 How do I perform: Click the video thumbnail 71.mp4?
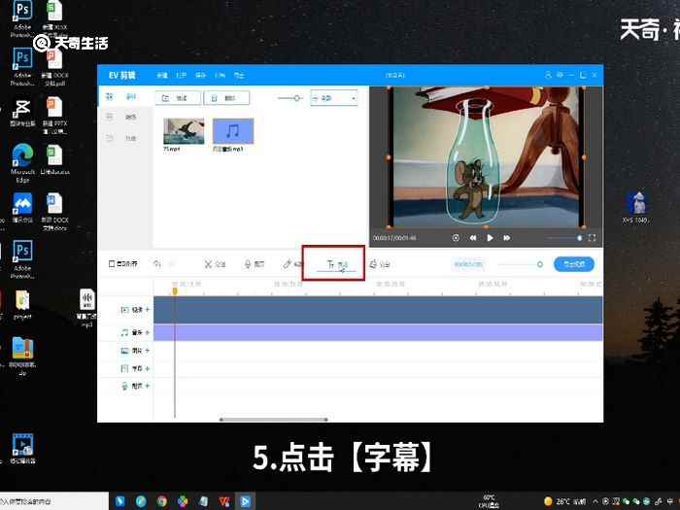point(184,131)
